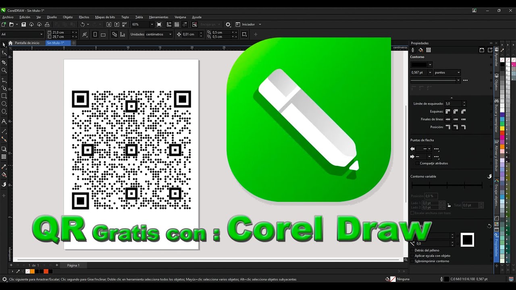Viewport: 516px width, 290px height.
Task: Open the A4 page size dropdown
Action: coord(41,35)
